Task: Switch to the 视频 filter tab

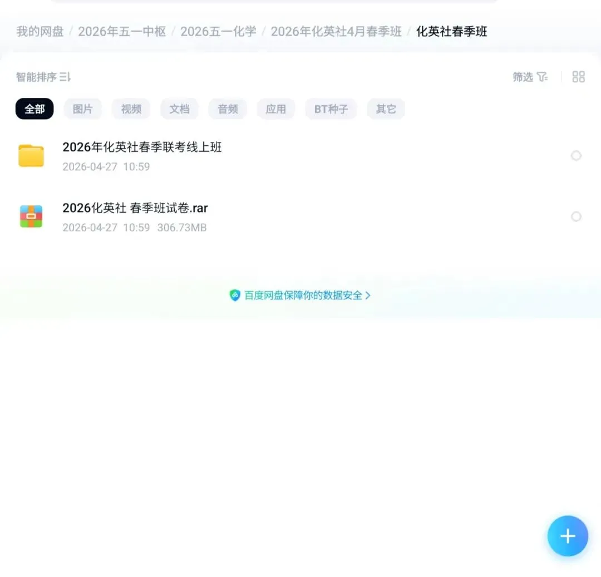Action: (x=131, y=109)
